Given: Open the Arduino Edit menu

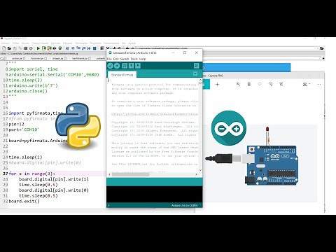Looking at the screenshot, I should coord(116,59).
